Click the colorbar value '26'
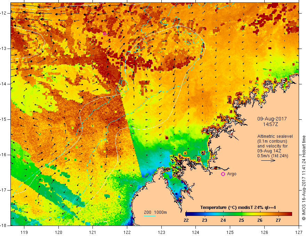This screenshot has width=306, height=236. pos(260,220)
